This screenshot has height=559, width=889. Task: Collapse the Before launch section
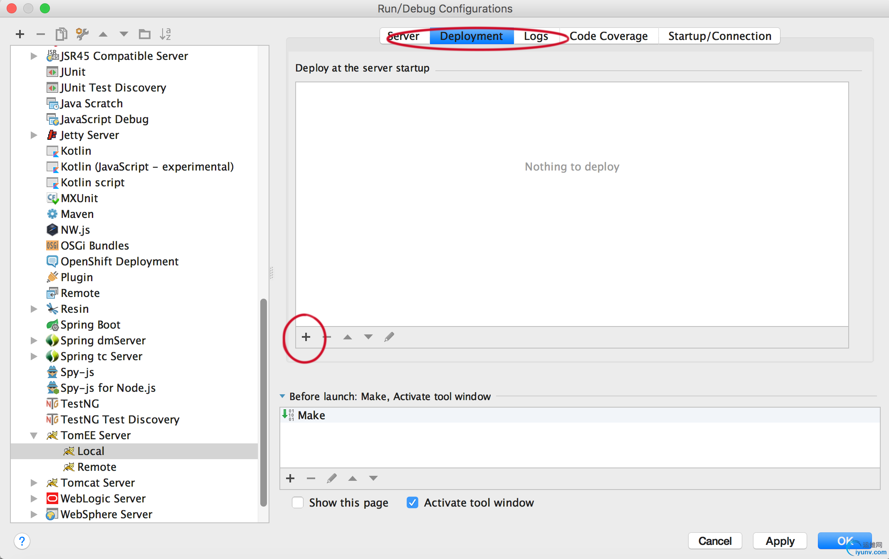click(283, 396)
